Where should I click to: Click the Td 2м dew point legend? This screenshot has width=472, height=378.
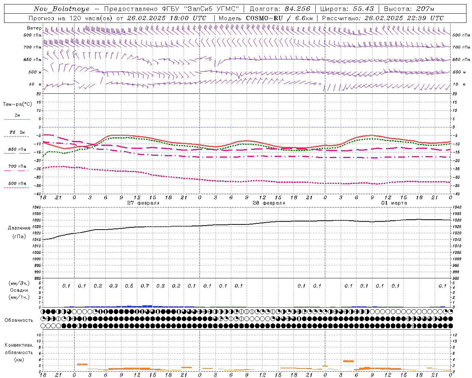click(x=17, y=132)
